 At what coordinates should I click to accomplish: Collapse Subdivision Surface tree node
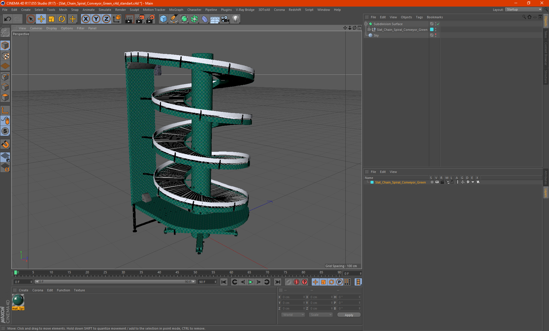[366, 24]
